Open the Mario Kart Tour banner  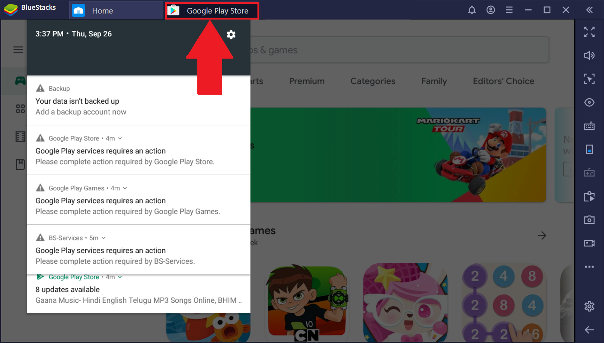(x=398, y=155)
